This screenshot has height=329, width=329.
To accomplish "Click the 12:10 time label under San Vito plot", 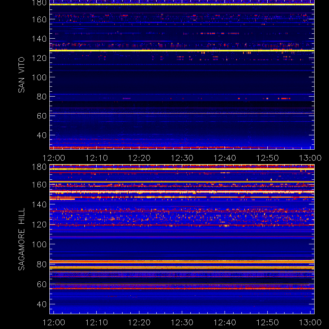I will pos(97,158).
